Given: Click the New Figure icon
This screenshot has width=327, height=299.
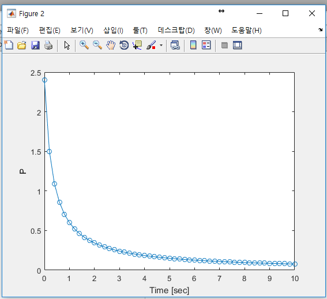Looking at the screenshot, I should (x=9, y=45).
